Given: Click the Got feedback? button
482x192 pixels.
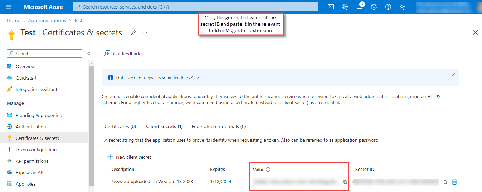Looking at the screenshot, I should pyautogui.click(x=123, y=54).
